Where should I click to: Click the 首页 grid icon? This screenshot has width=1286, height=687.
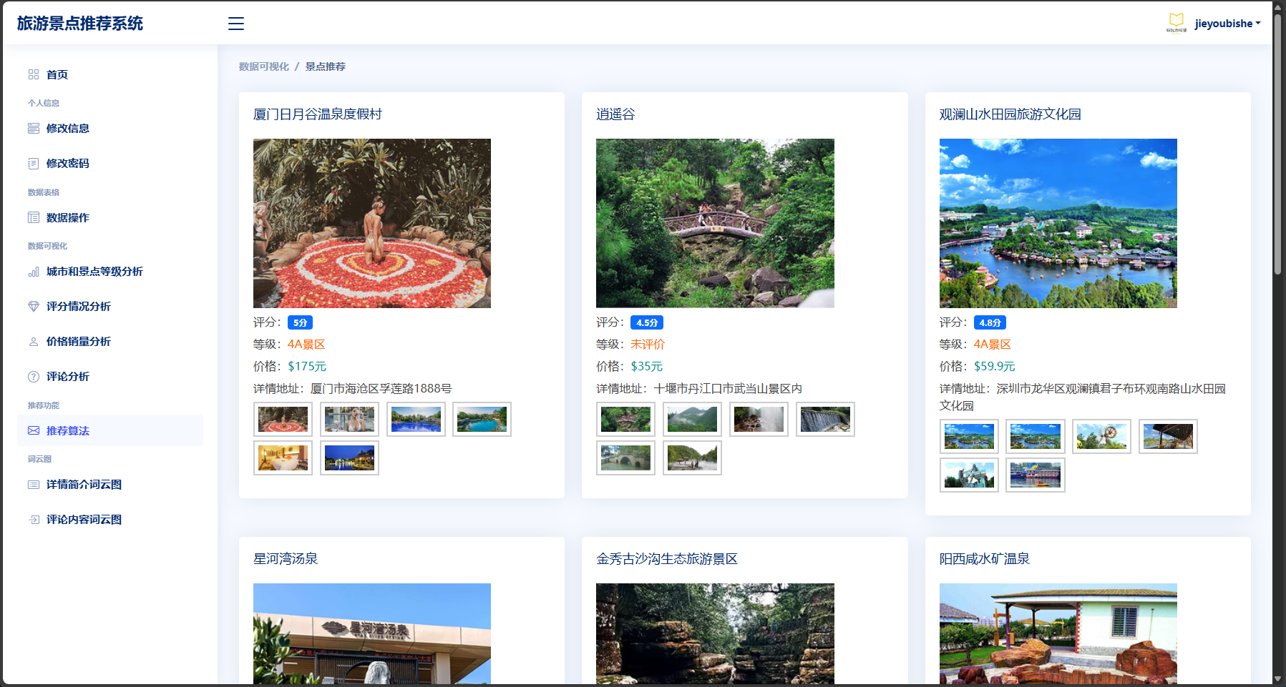(34, 74)
